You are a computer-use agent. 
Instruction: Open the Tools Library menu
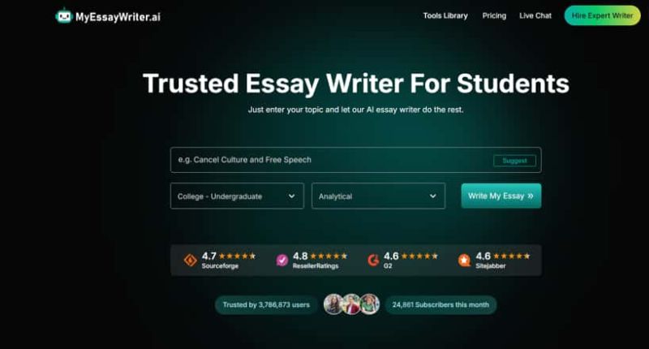[x=445, y=15]
